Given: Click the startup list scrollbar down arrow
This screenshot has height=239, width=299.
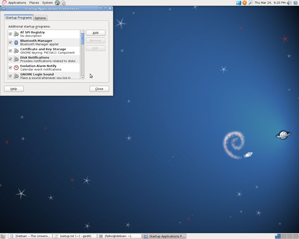Looking at the screenshot, I should pos(83,77).
